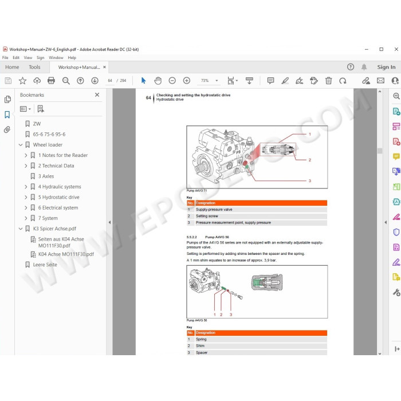The image size is (401, 401).
Task: Choose the Selection arrow tool
Action: click(143, 81)
